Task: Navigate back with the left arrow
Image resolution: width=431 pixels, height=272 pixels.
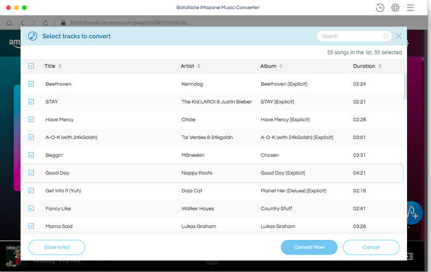Action: [x=22, y=23]
